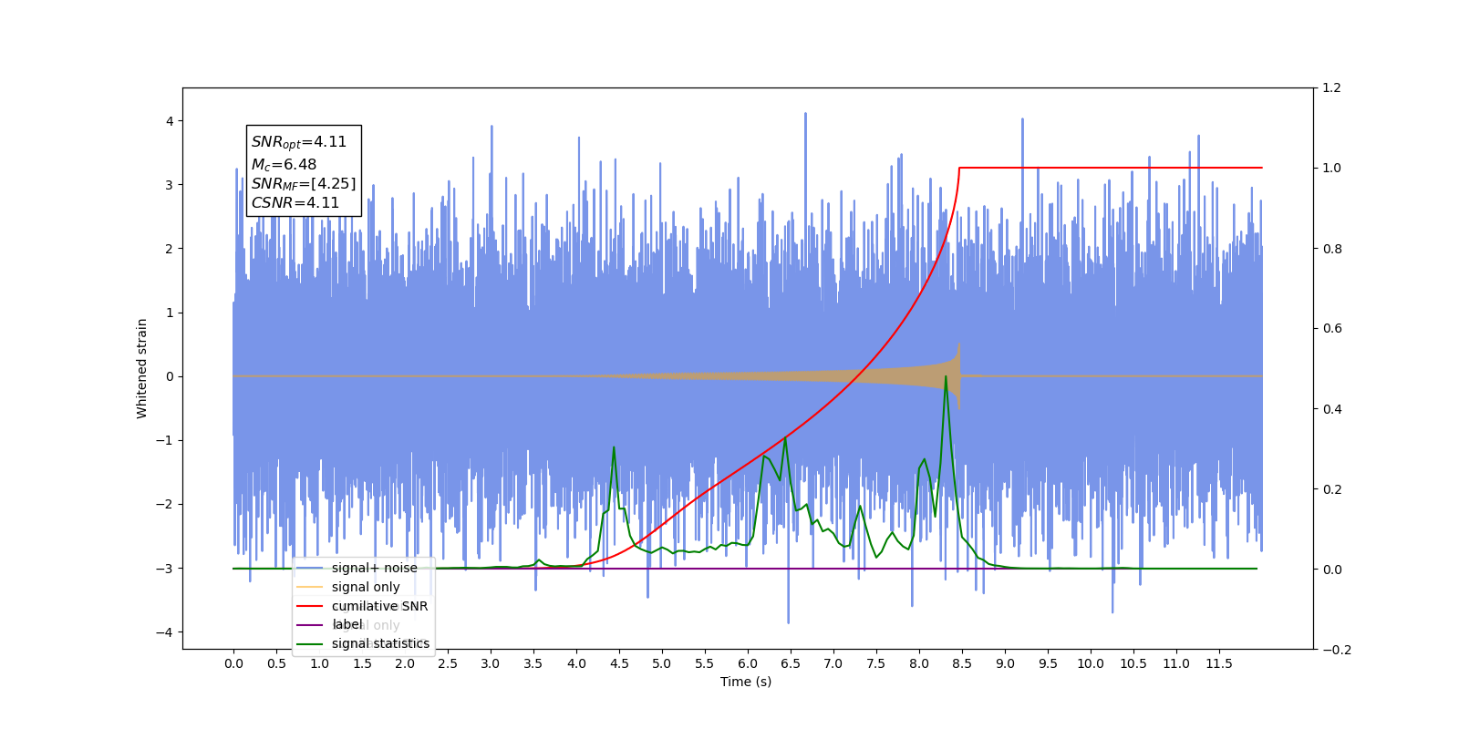Image resolution: width=1459 pixels, height=729 pixels.
Task: Click the Mc=6.48 annotation text
Action: tap(284, 164)
